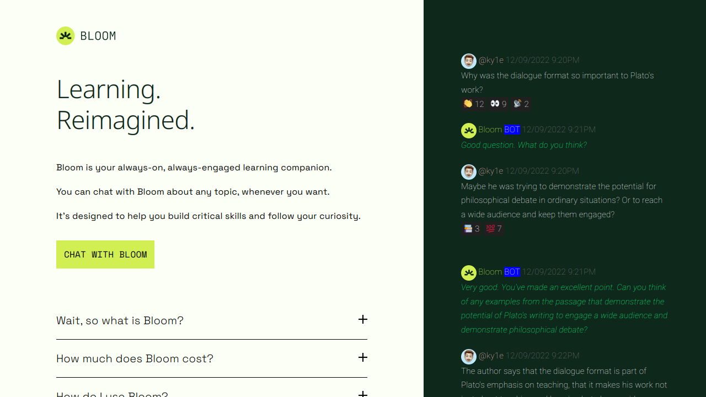Click hundred points reaction with count 7
The height and width of the screenshot is (397, 706).
click(x=494, y=228)
